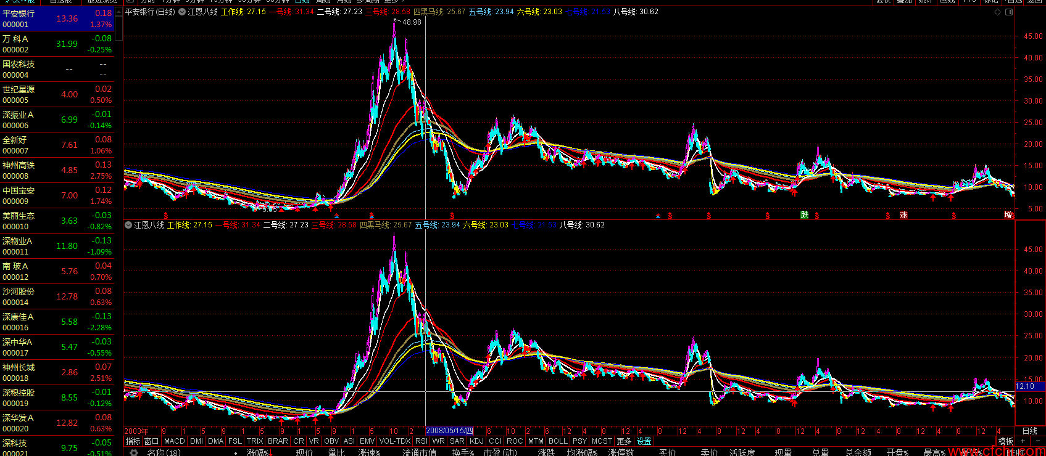Select 深华发A 000020 in the stock list
This screenshot has height=456, width=1046.
(57, 423)
